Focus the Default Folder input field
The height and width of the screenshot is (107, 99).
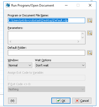[46, 53]
